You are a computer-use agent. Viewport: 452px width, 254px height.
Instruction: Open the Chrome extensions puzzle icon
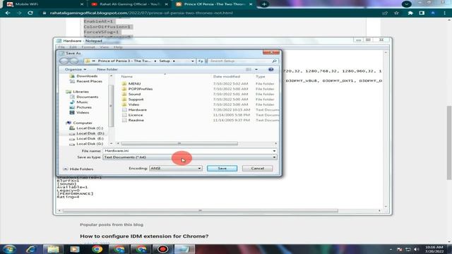click(410, 13)
